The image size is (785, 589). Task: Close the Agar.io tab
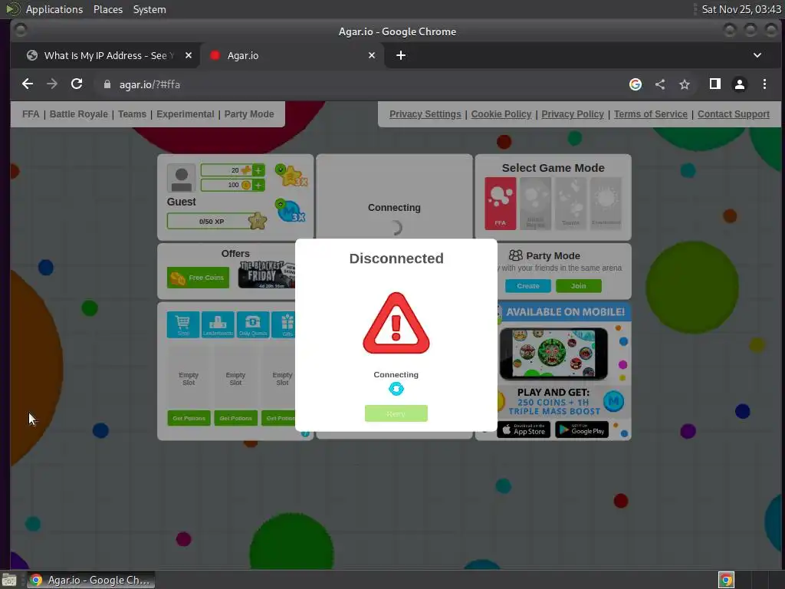coord(372,55)
